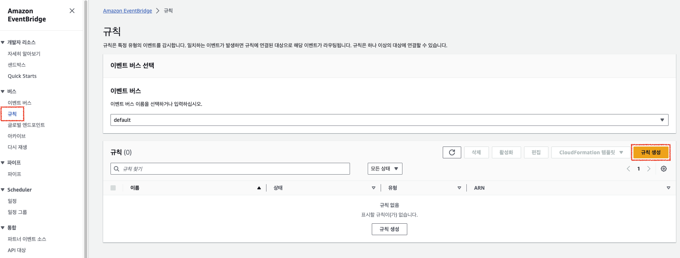Select 글로벌 엔드포인트 in the sidebar
Image resolution: width=680 pixels, height=258 pixels.
coord(26,125)
